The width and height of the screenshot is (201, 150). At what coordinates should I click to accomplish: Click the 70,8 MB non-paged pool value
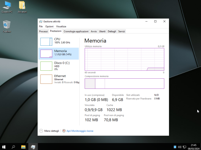coord(111,120)
